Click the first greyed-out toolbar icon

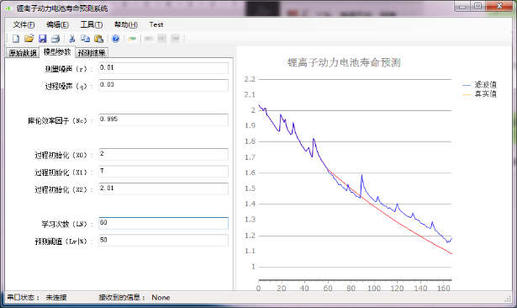(x=149, y=39)
